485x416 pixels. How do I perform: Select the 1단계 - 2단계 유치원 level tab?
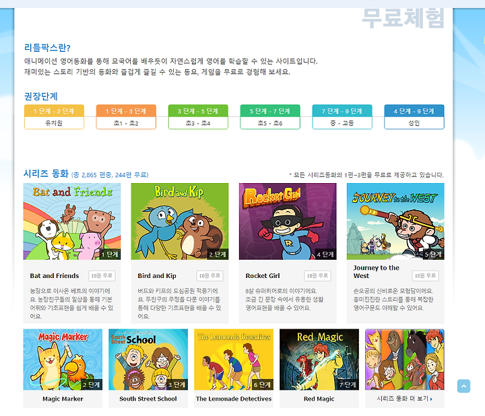pyautogui.click(x=54, y=117)
